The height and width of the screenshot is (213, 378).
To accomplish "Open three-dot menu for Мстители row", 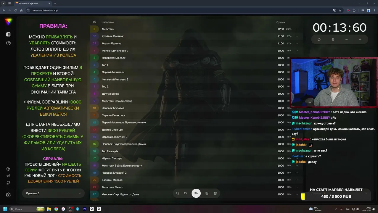I will [x=297, y=29].
